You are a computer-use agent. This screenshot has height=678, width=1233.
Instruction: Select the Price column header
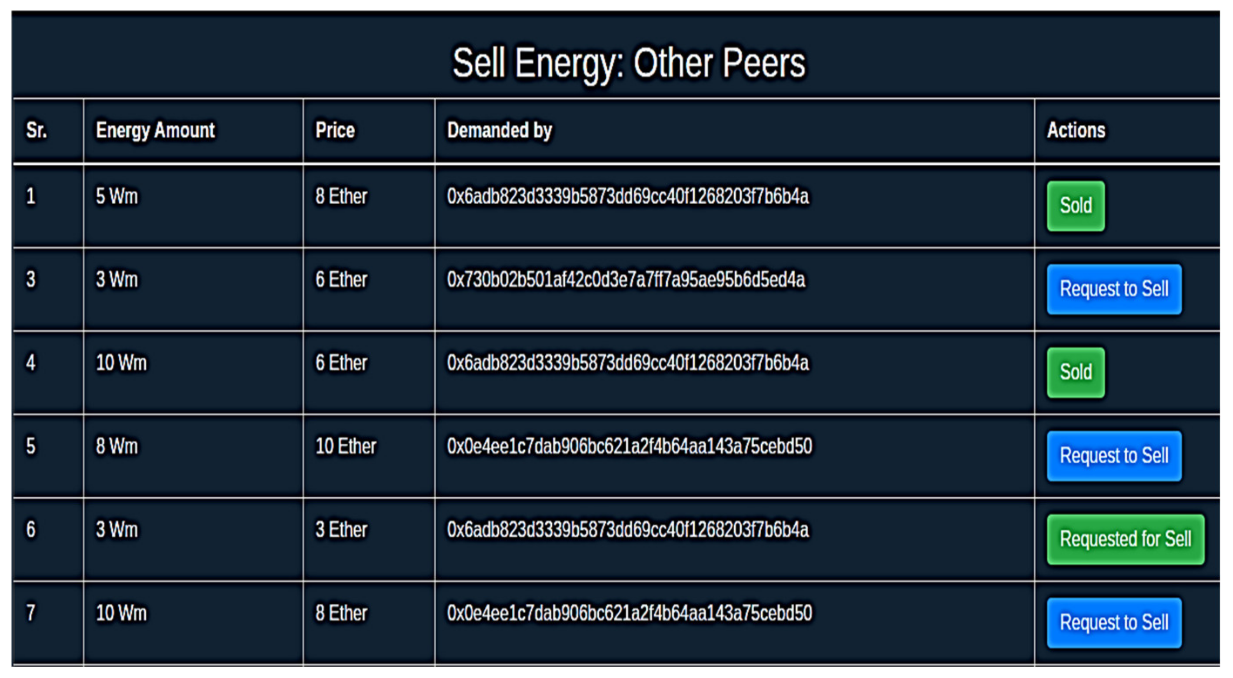point(335,130)
